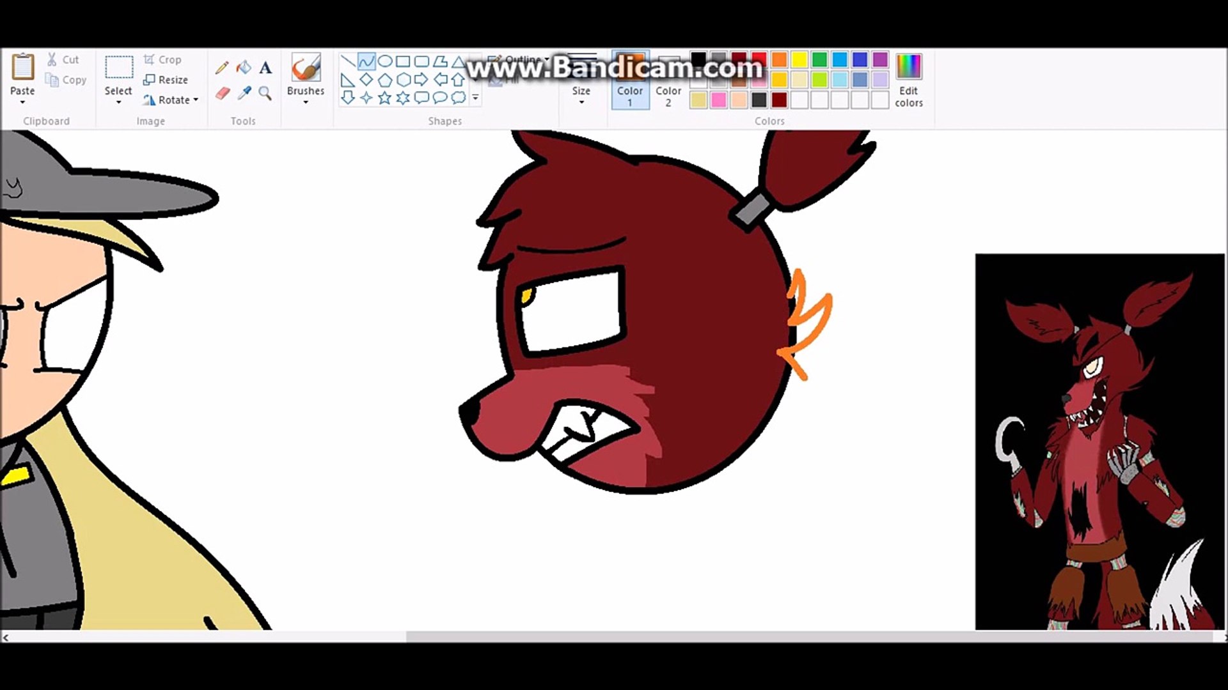The height and width of the screenshot is (690, 1228).
Task: Click the Paste clipboard icon
Action: click(22, 67)
